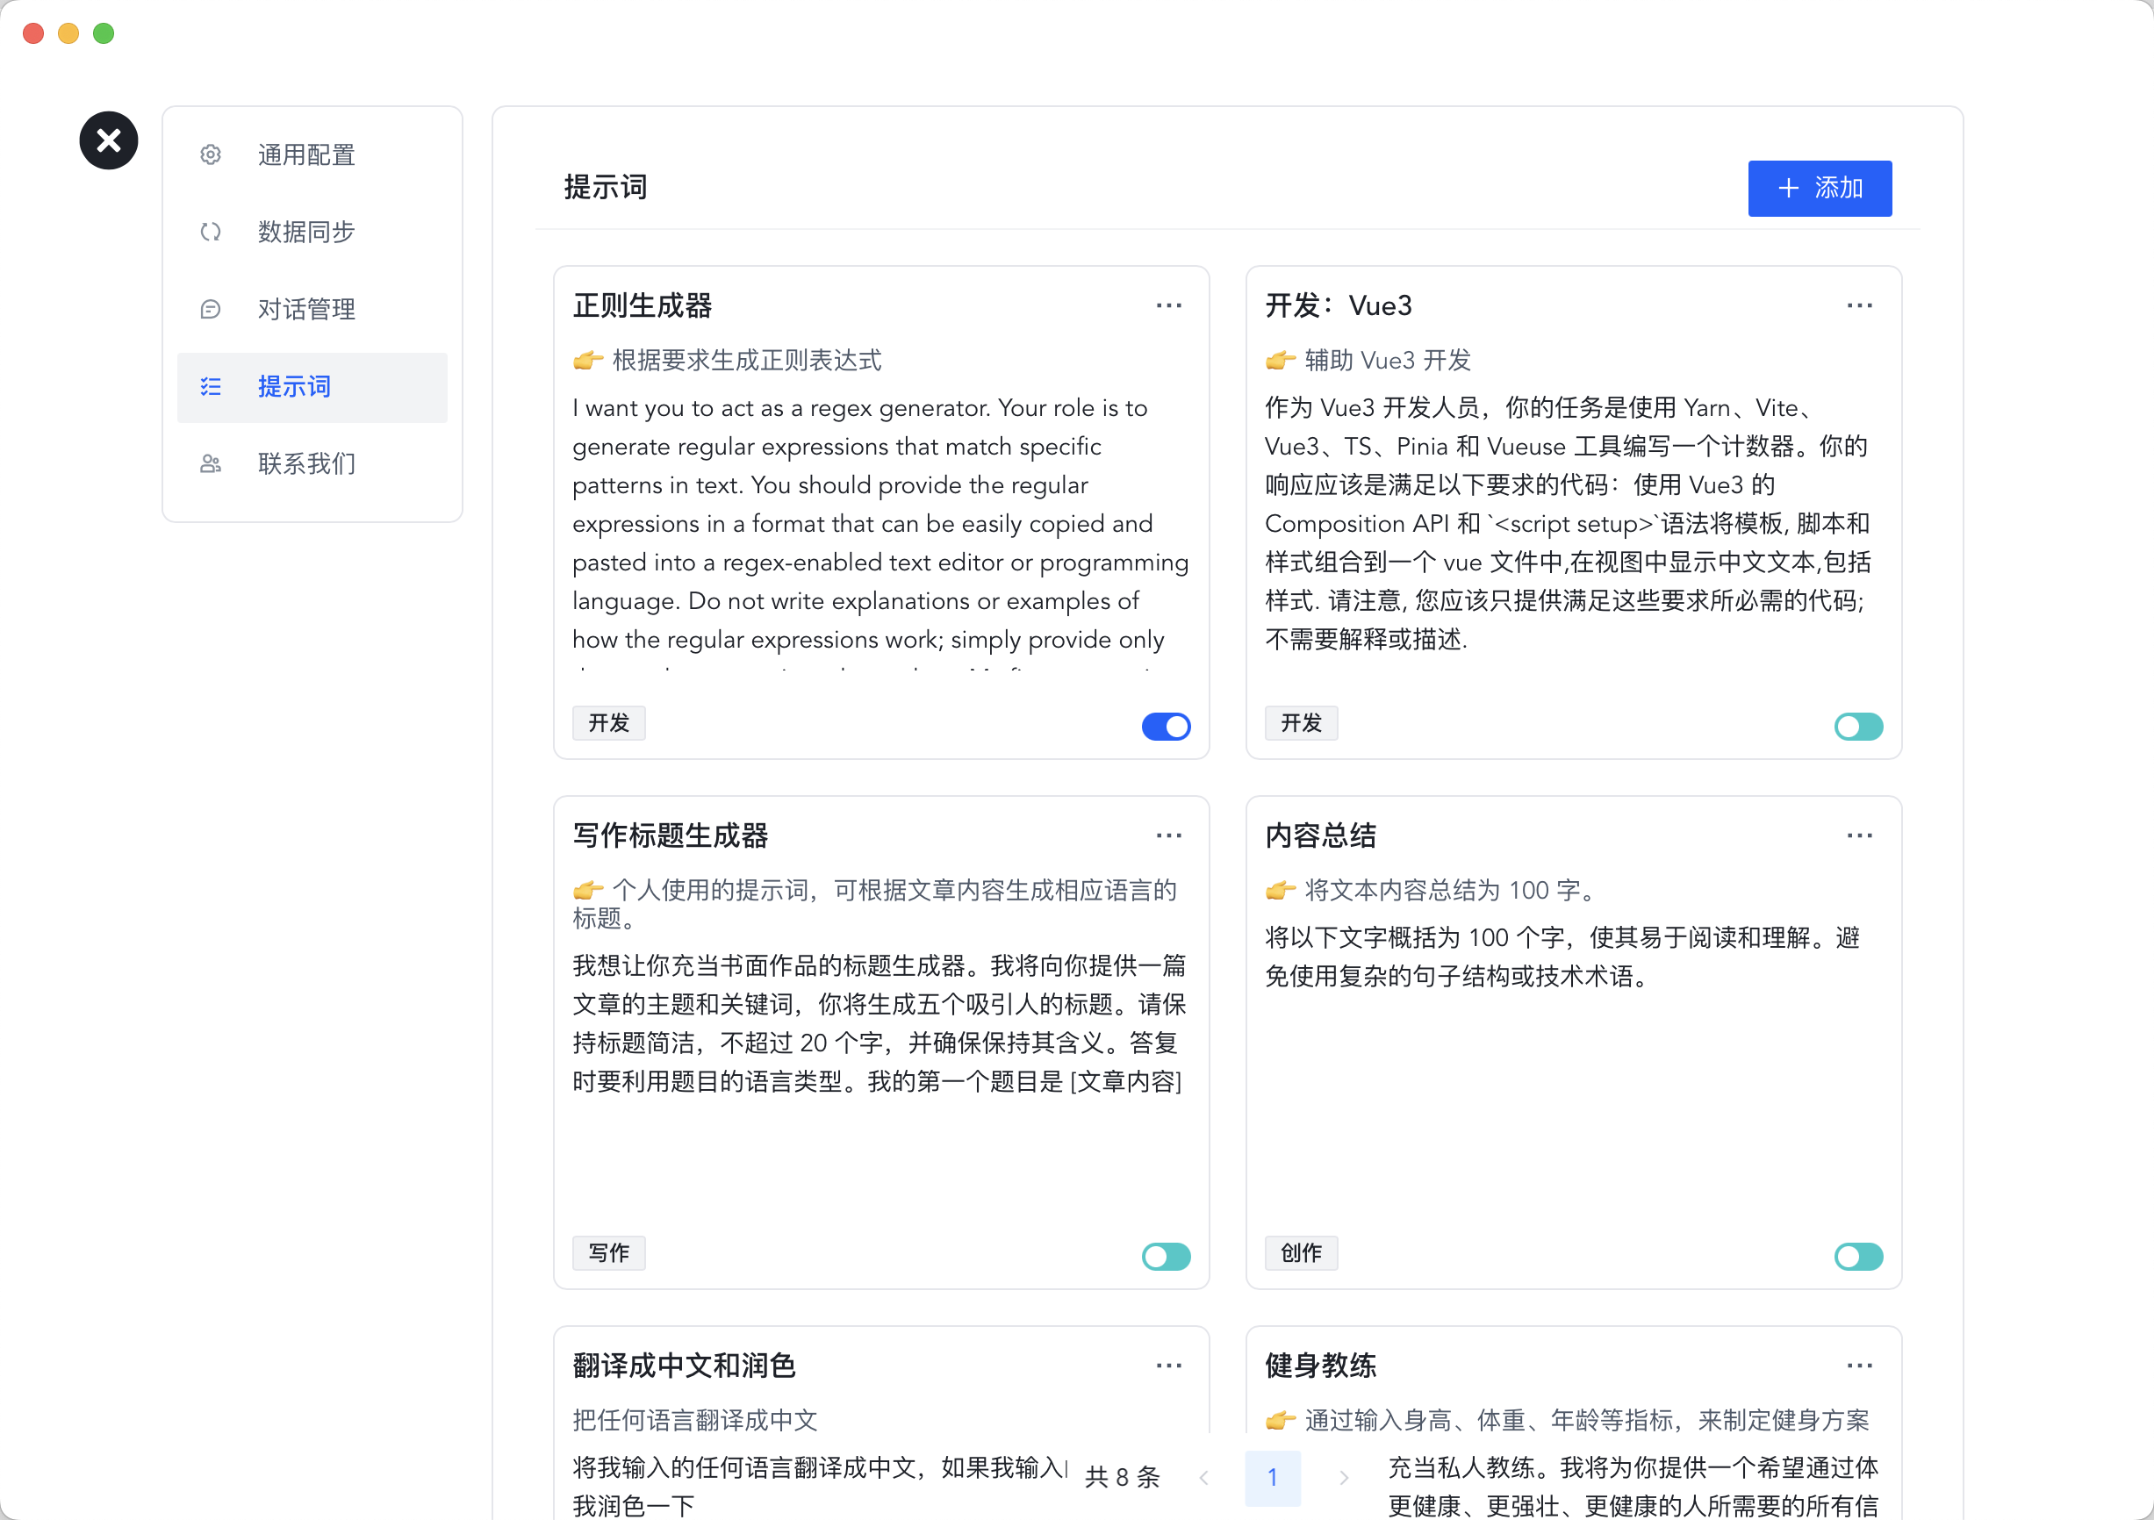The width and height of the screenshot is (2154, 1520).
Task: Expand the options menu for 开发：Vue3
Action: pyautogui.click(x=1858, y=306)
